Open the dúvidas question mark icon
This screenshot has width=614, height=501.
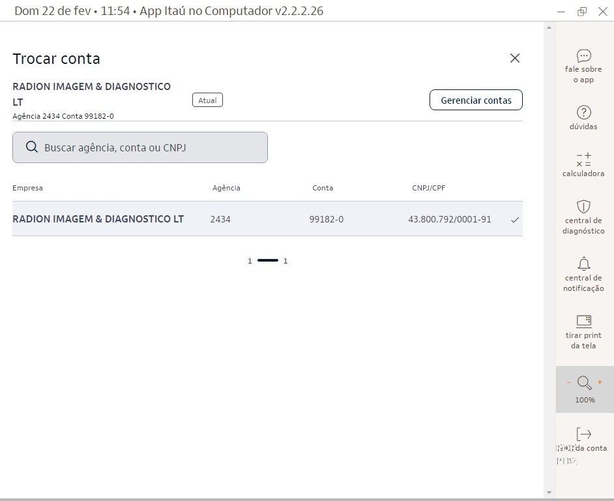point(583,112)
